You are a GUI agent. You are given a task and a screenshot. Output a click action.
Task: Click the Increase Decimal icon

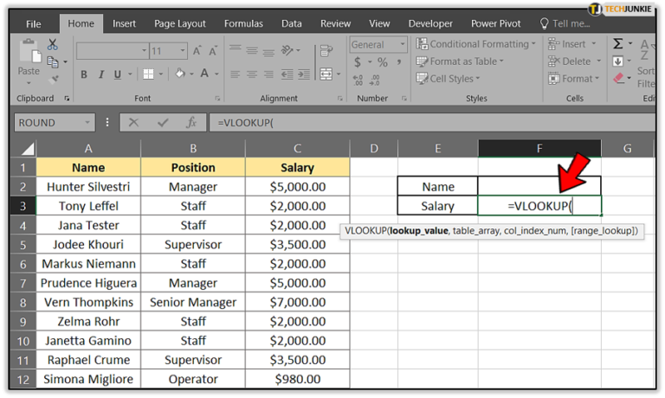click(358, 80)
